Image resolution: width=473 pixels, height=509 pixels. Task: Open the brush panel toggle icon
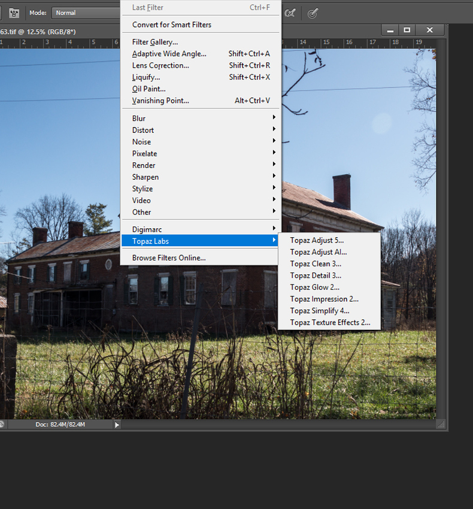tap(14, 13)
